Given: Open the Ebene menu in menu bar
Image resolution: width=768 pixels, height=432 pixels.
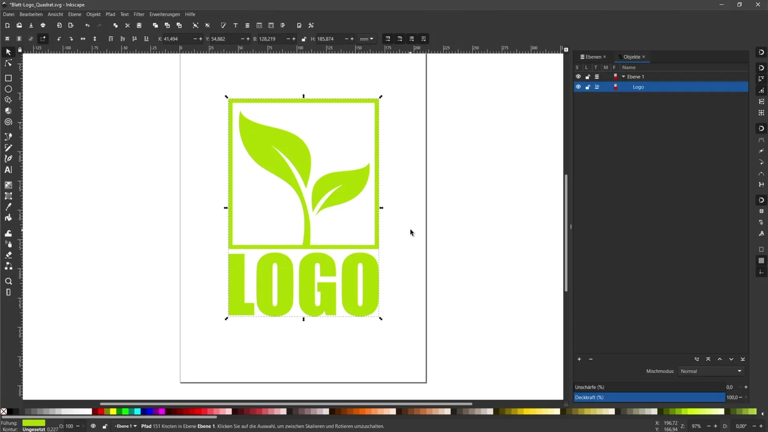Looking at the screenshot, I should tap(74, 14).
